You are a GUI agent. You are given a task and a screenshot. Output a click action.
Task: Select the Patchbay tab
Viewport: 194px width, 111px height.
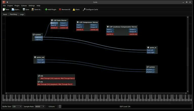click(x=13, y=14)
